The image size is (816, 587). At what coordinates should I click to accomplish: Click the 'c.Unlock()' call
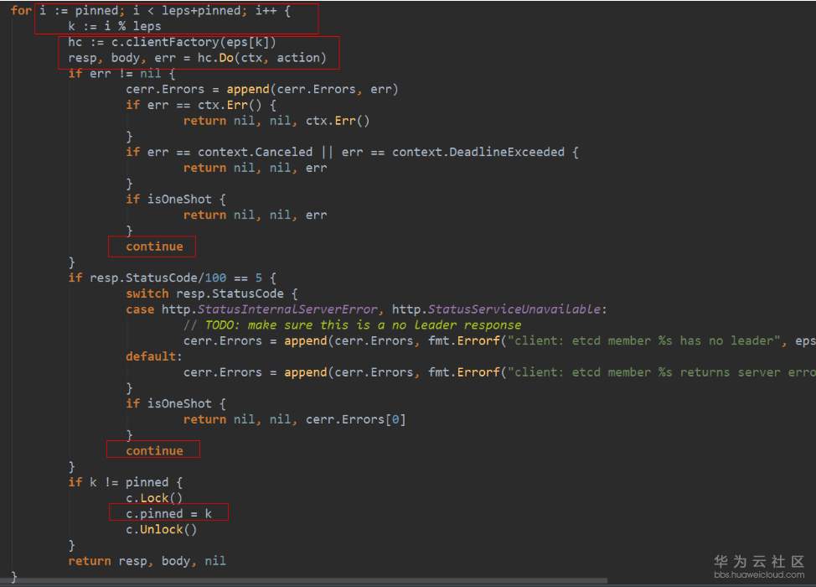pos(162,529)
